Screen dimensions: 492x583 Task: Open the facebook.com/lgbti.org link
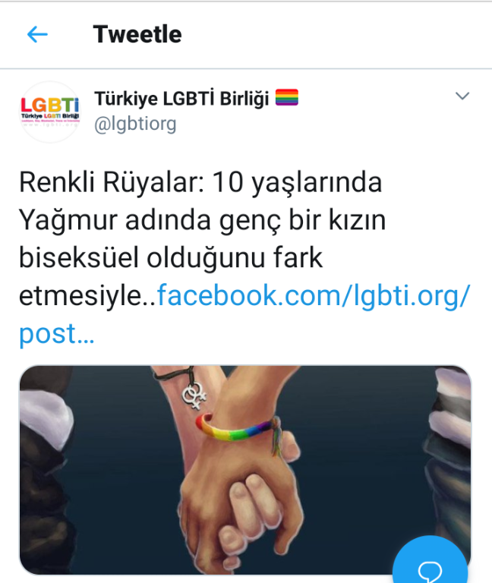pos(314,296)
